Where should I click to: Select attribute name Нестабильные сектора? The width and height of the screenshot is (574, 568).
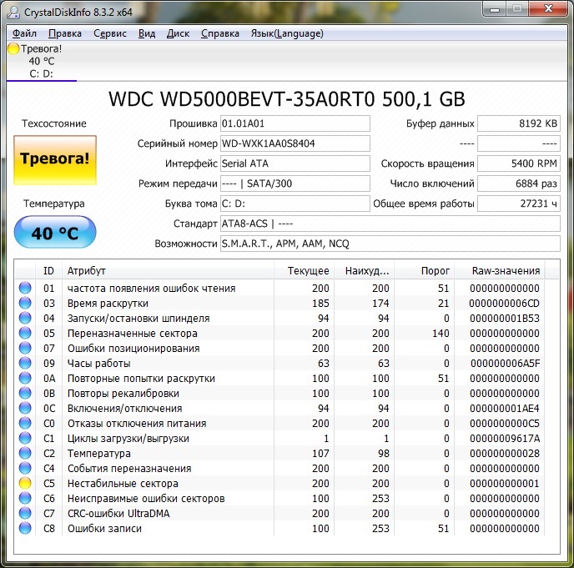pyautogui.click(x=123, y=484)
